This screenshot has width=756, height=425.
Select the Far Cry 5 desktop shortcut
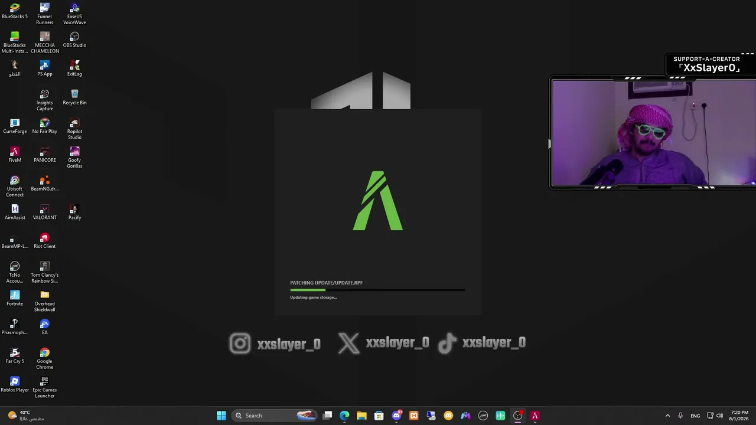15,357
